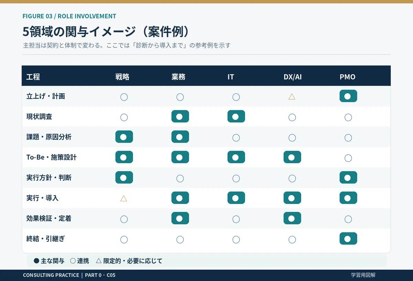Click the PMO filled marker in 終結・引継ぎ row

click(x=348, y=238)
